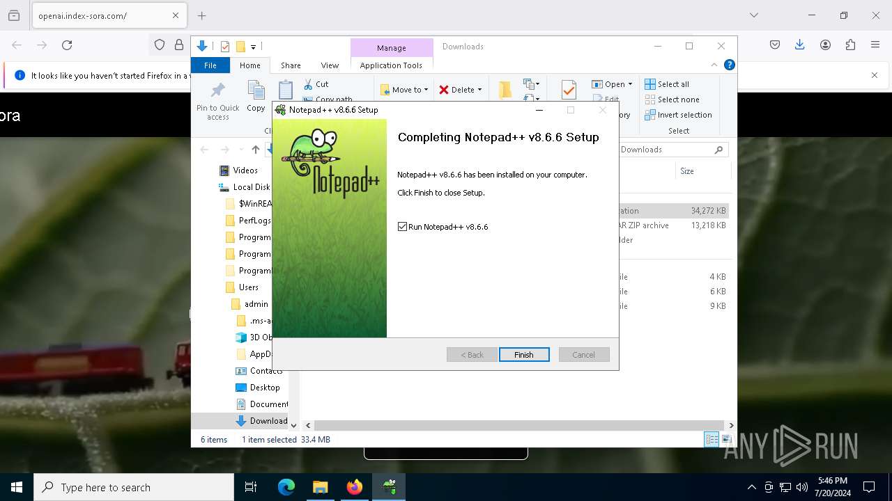
Task: Close the openai.index-sora.com tab
Action: tap(176, 15)
